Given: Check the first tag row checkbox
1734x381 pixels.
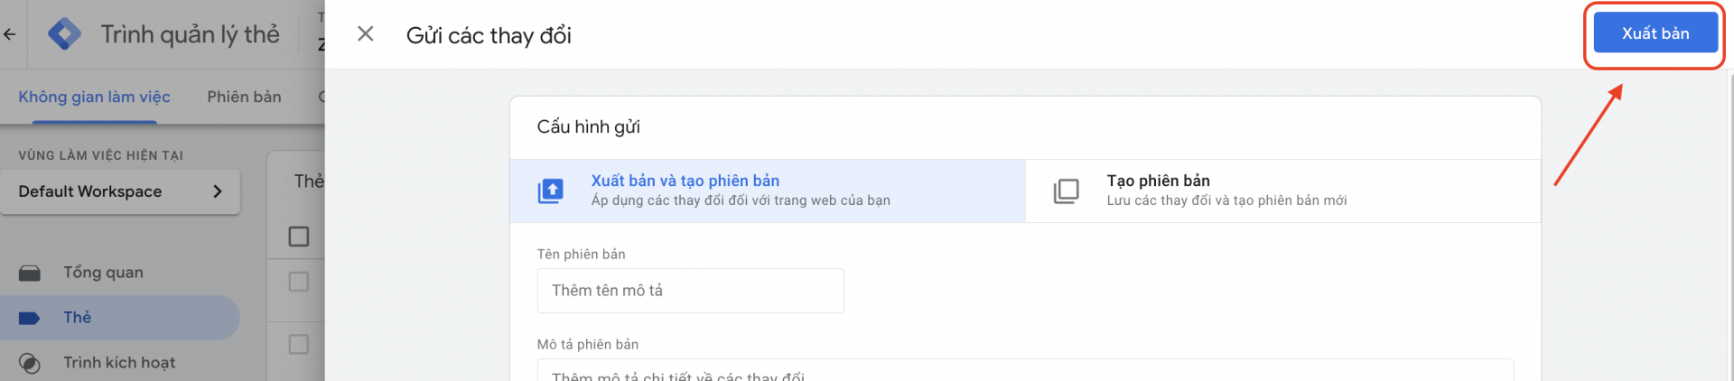Looking at the screenshot, I should pyautogui.click(x=299, y=282).
